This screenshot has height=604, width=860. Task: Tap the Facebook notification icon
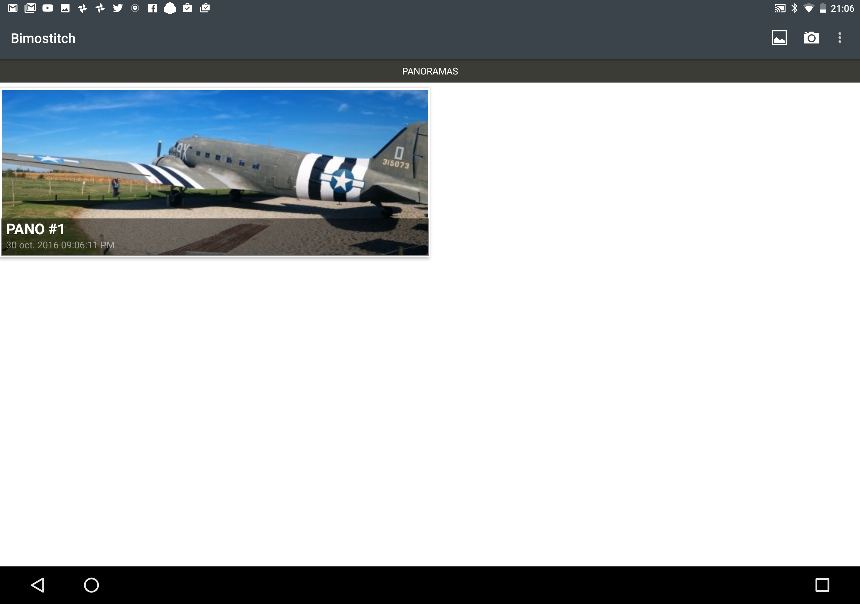(153, 8)
